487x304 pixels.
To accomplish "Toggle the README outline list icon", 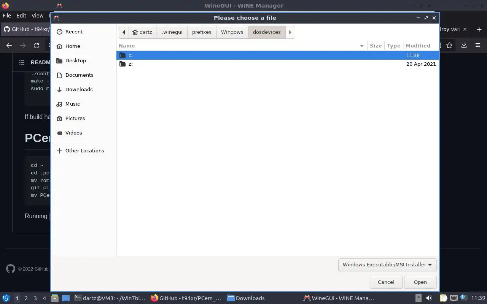I will (x=22, y=62).
